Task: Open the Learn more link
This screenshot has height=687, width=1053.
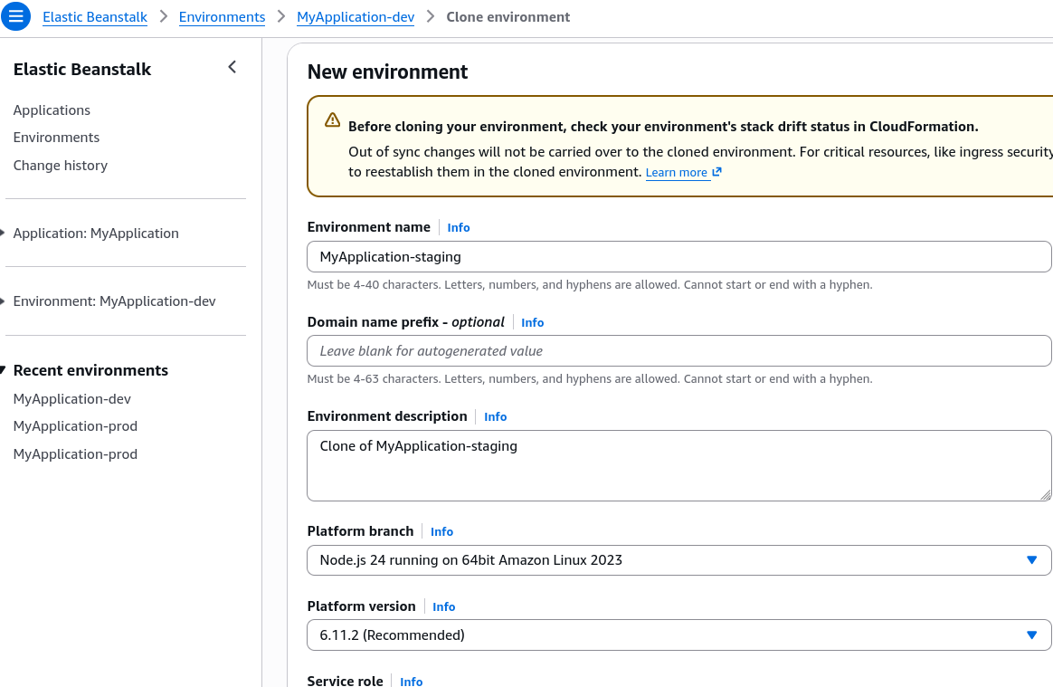Action: pyautogui.click(x=677, y=173)
